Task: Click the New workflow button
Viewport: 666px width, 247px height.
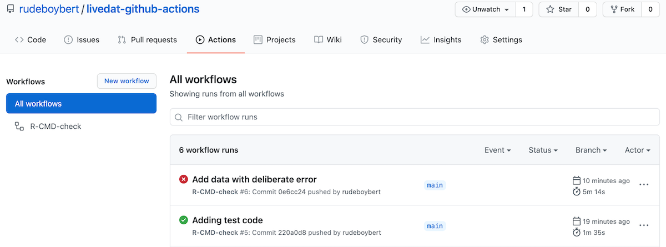Action: pyautogui.click(x=127, y=81)
